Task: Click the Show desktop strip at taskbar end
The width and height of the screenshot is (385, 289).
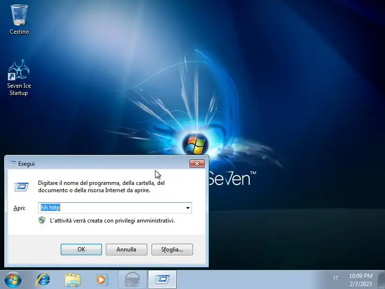Action: click(x=381, y=280)
